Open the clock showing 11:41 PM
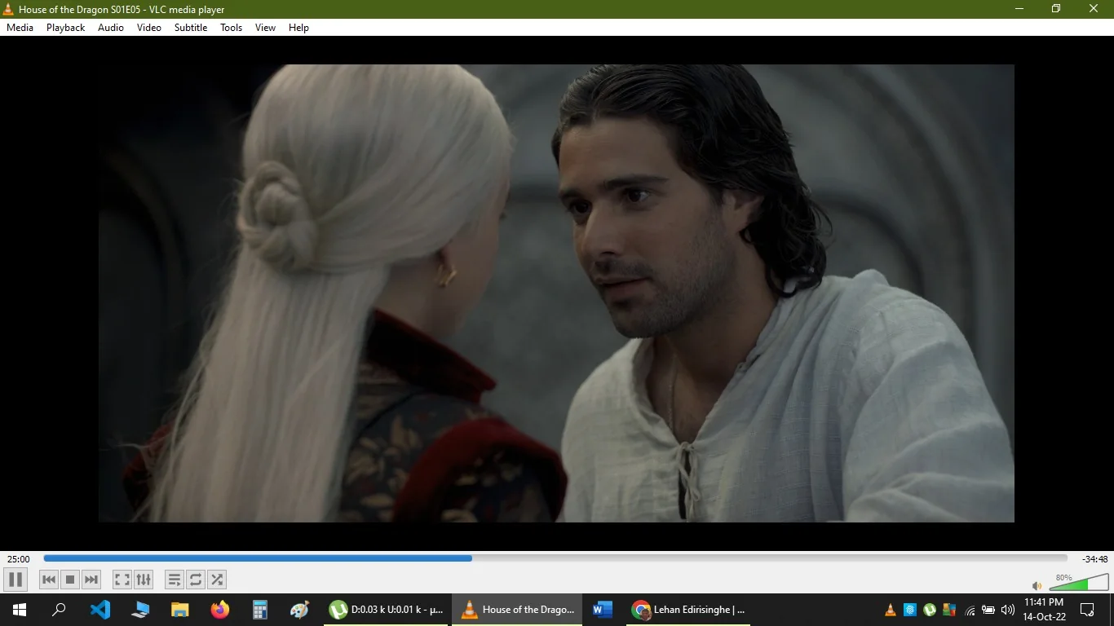This screenshot has width=1114, height=626. 1045,610
